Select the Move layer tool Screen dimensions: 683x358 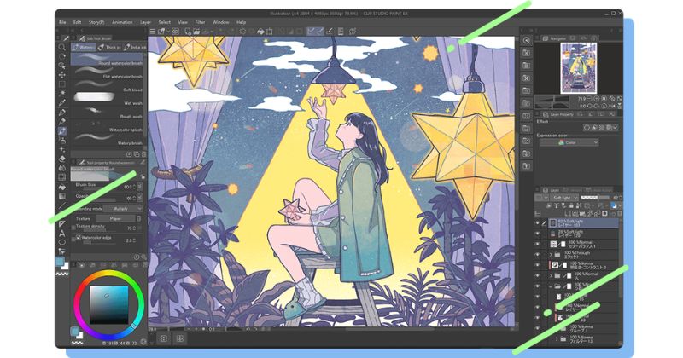click(61, 75)
